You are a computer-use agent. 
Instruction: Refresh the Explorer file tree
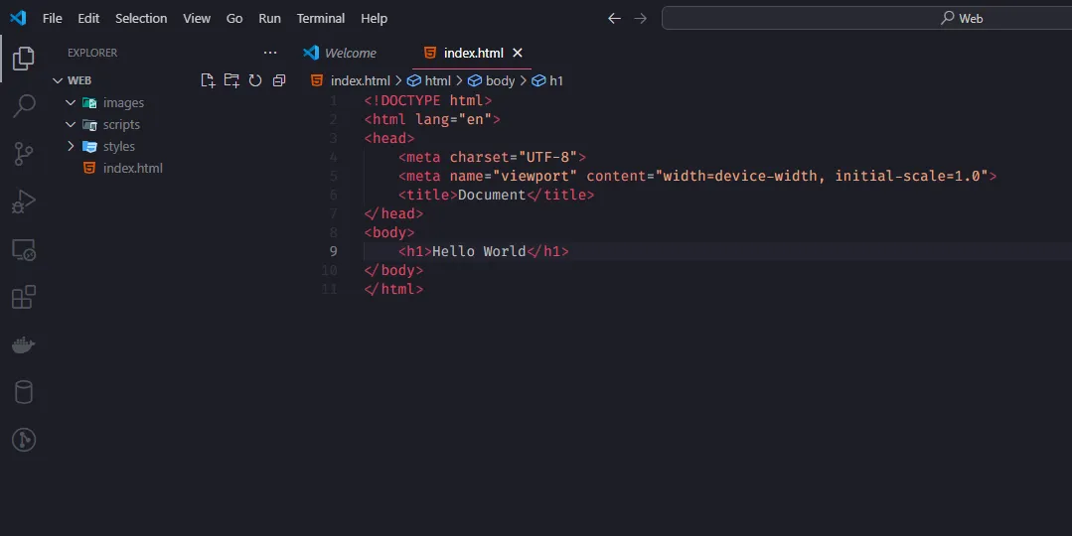[x=255, y=80]
